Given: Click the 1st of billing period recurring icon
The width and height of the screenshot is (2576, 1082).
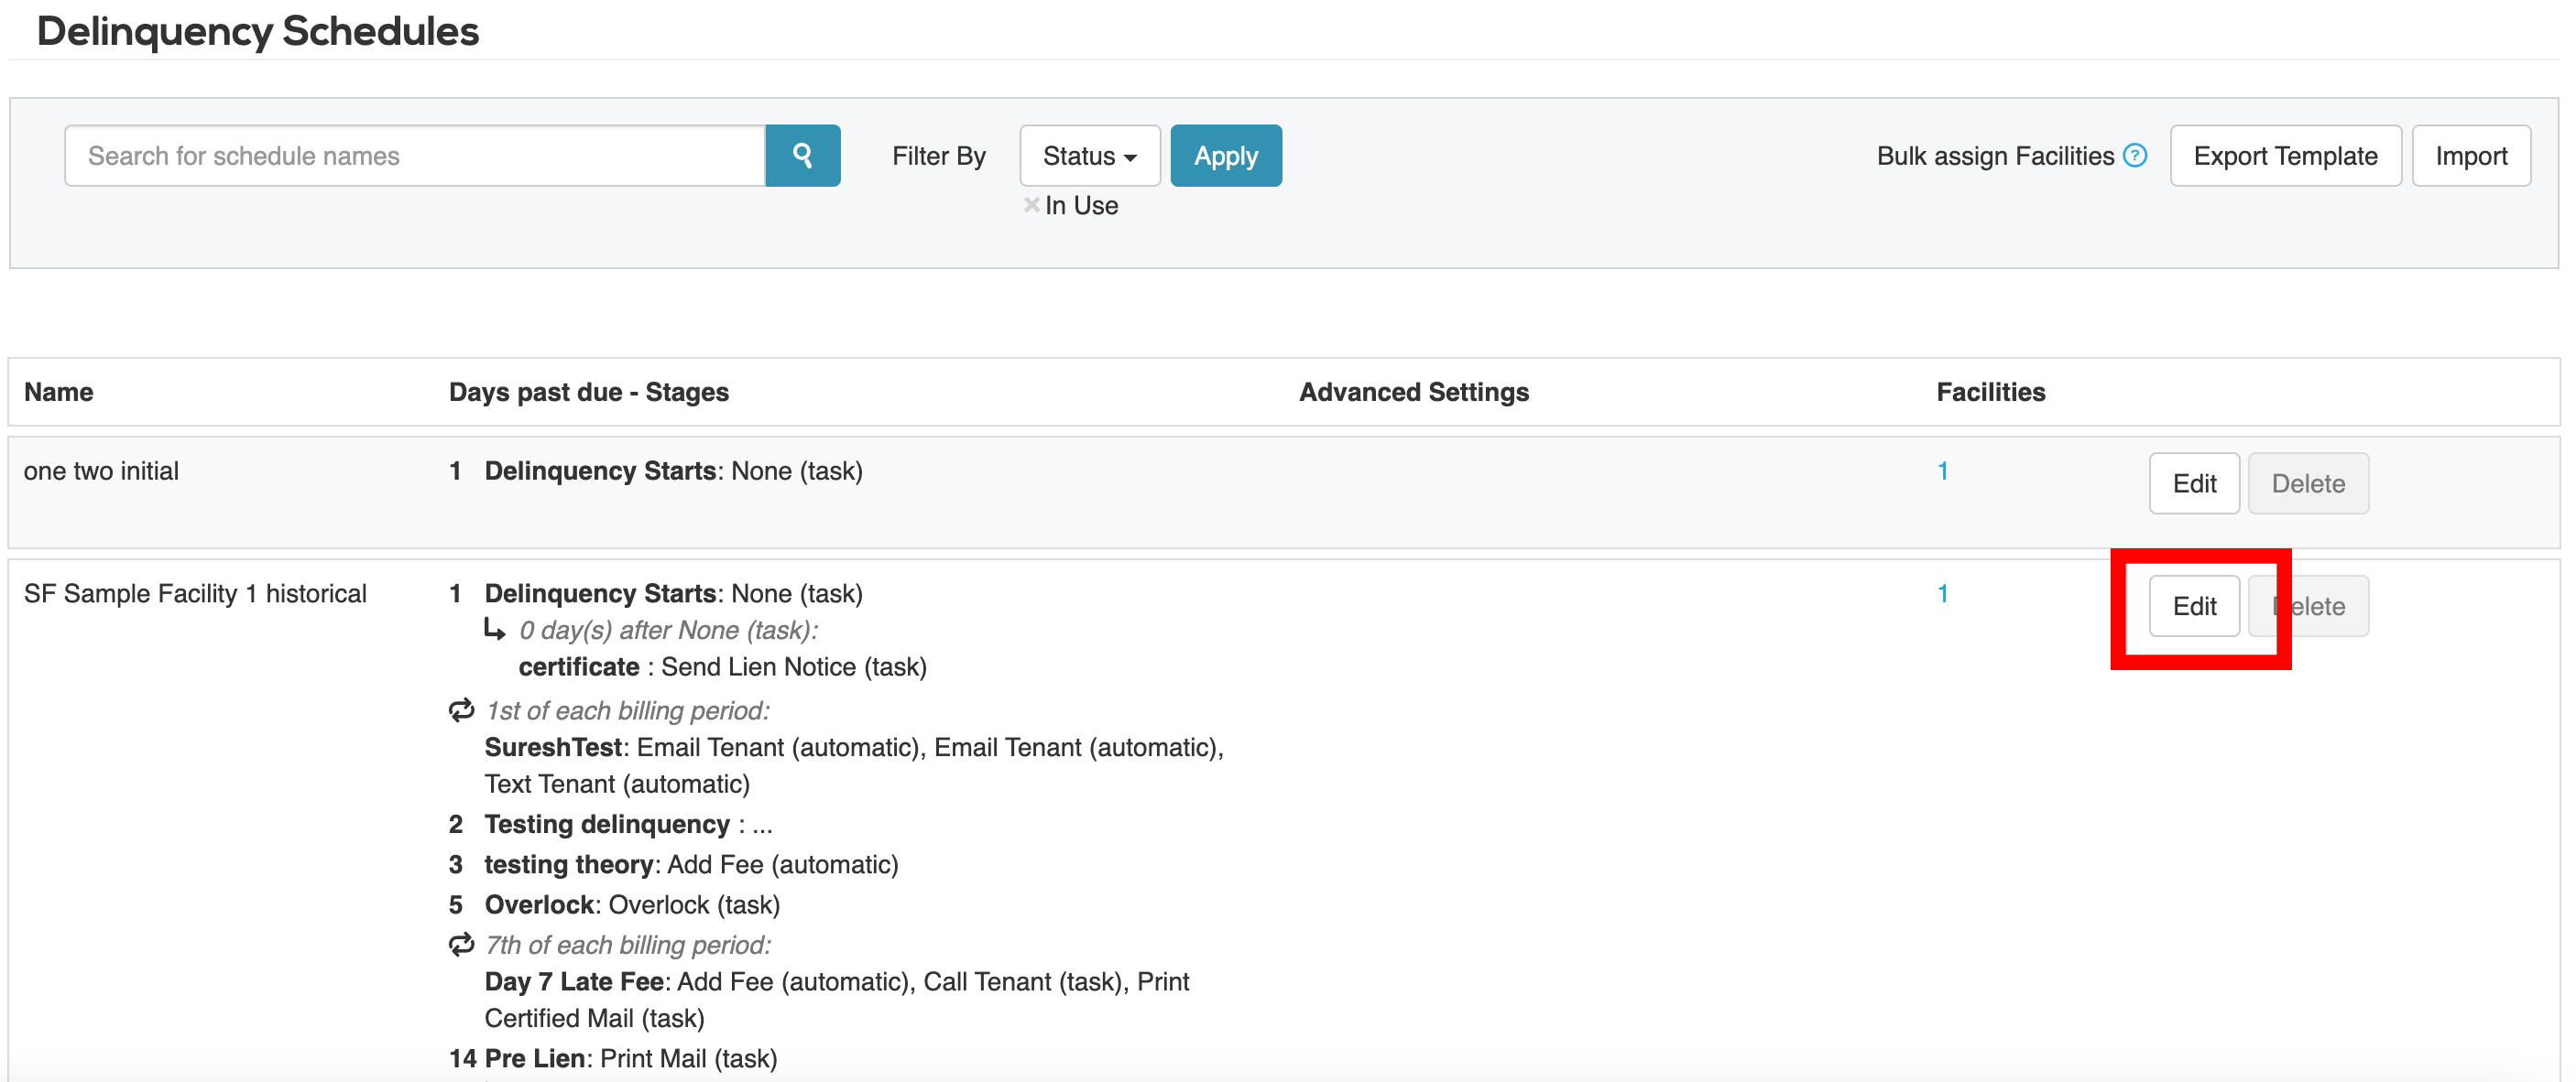Looking at the screenshot, I should click(461, 710).
